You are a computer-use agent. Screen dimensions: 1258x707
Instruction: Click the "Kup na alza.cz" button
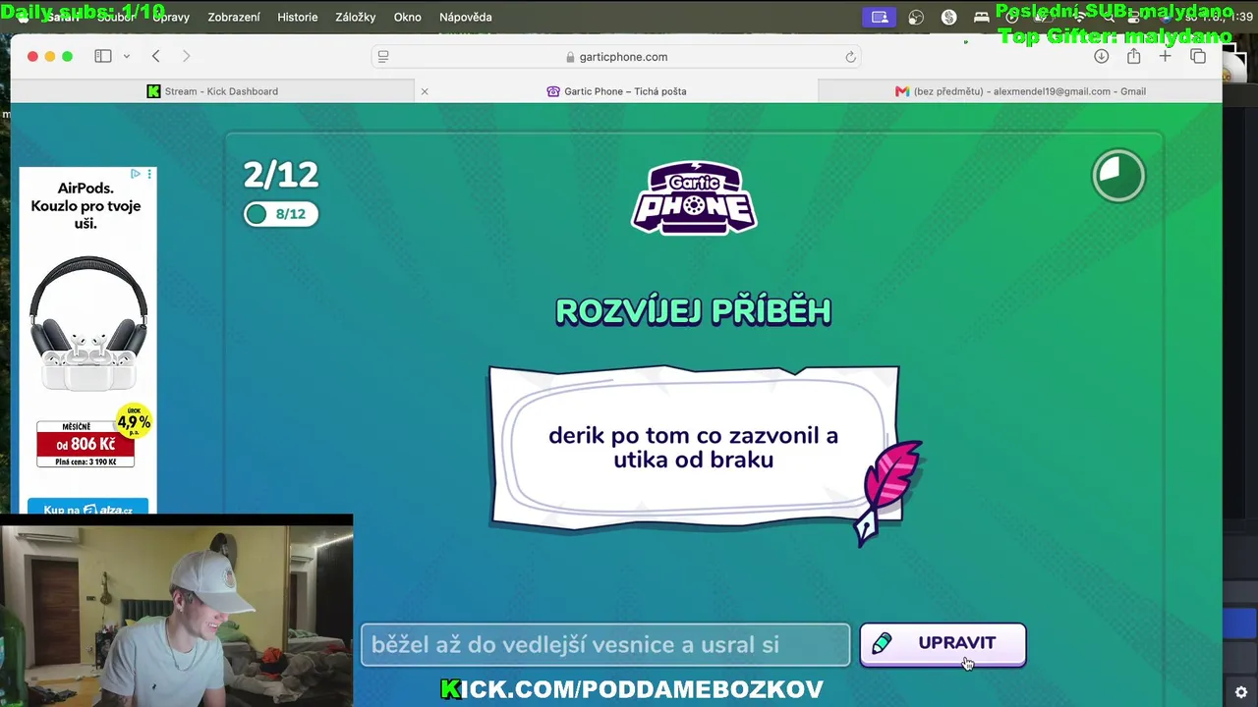[87, 507]
